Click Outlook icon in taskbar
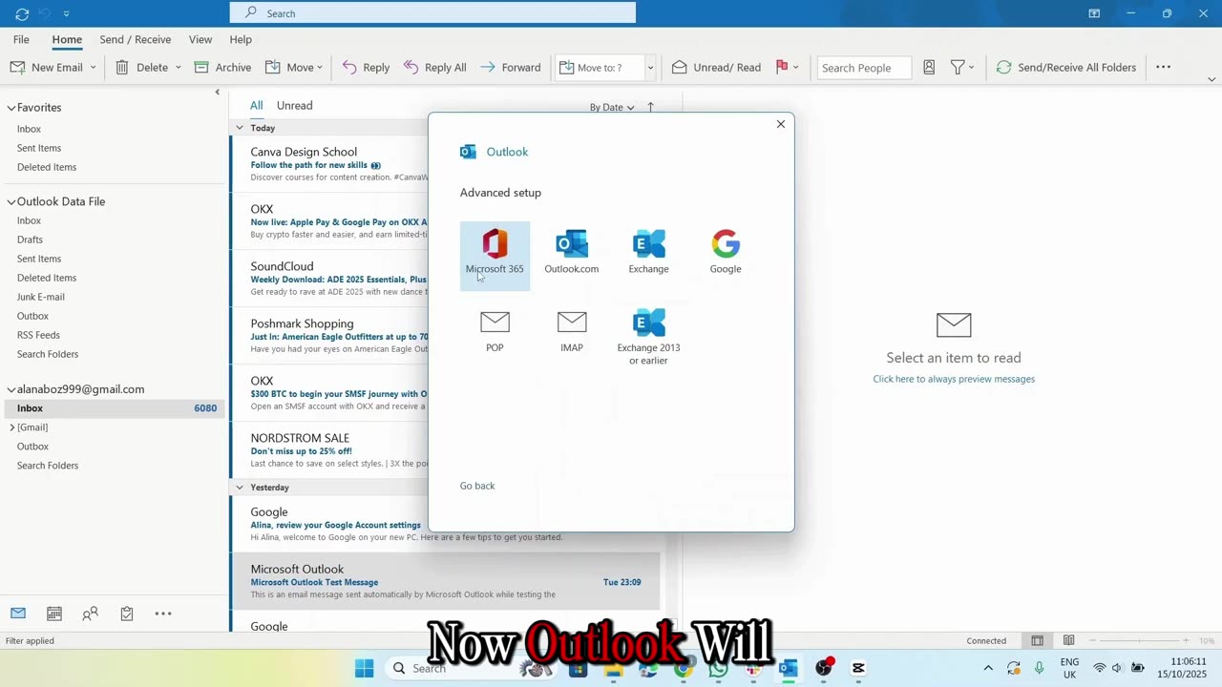 click(x=788, y=668)
